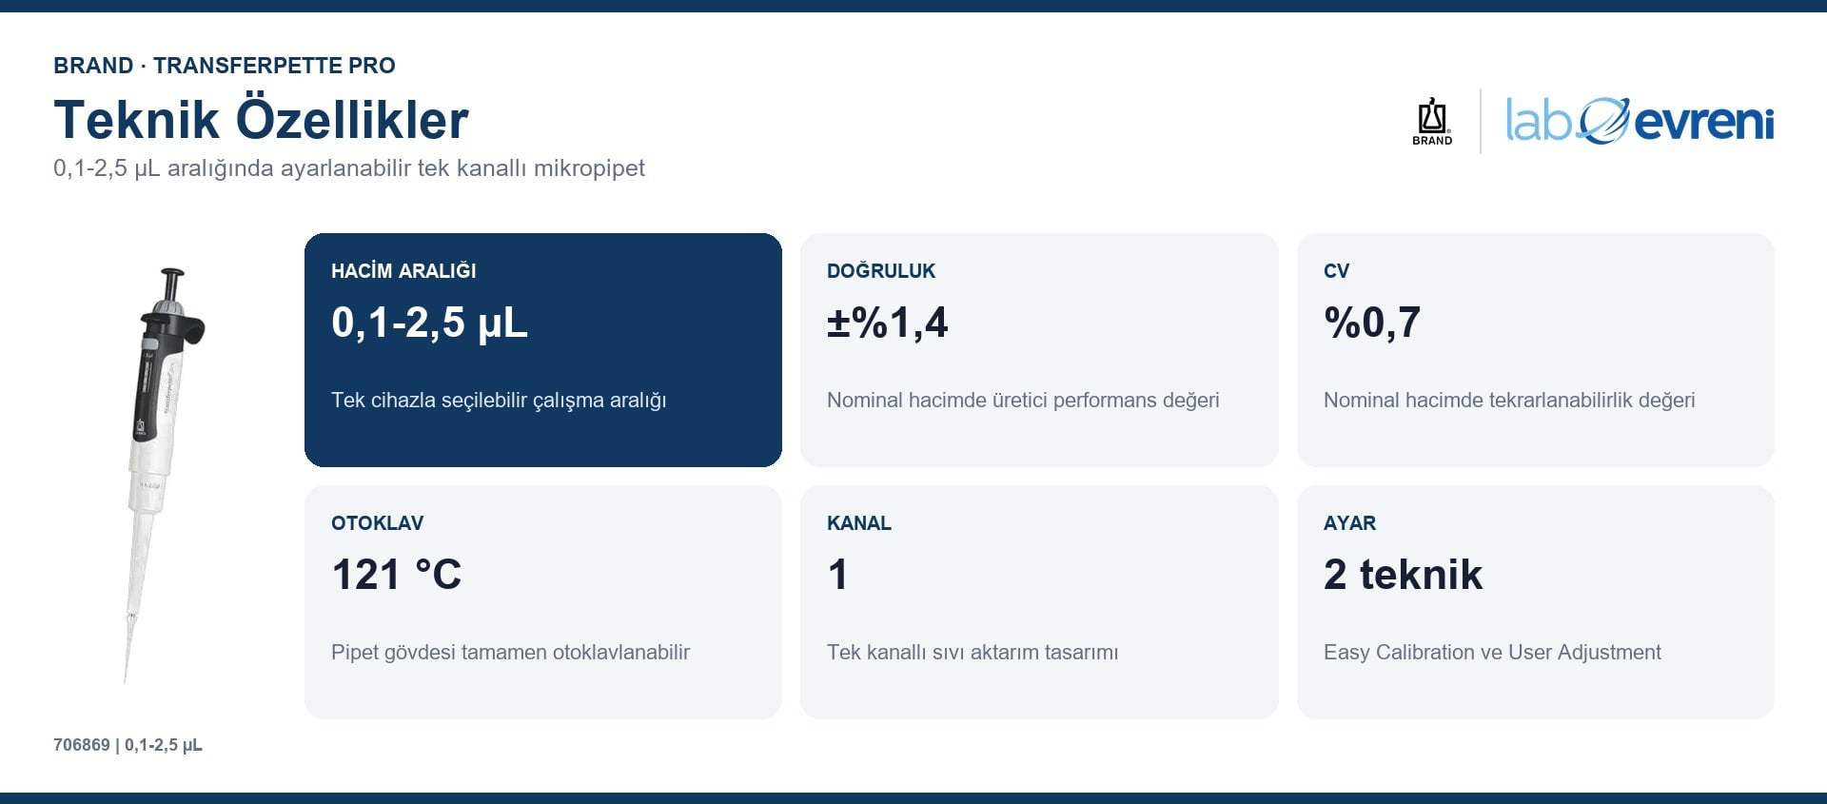Select the Transferpette pipette product image
This screenshot has width=1827, height=804.
pyautogui.click(x=162, y=475)
